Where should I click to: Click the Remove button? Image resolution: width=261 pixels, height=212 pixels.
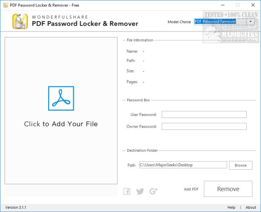pyautogui.click(x=228, y=189)
